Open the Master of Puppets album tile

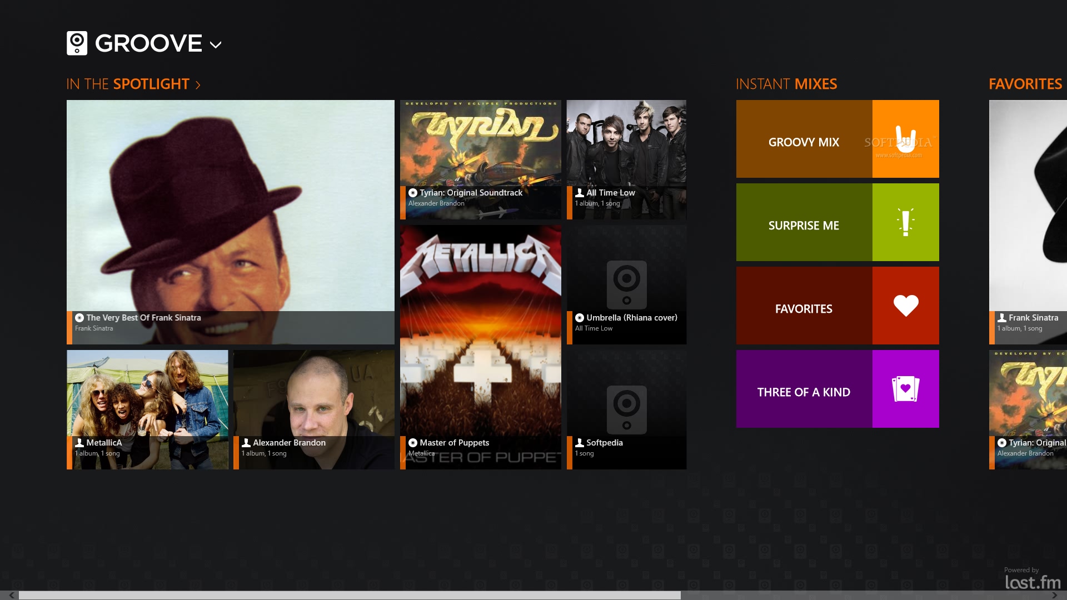(x=480, y=347)
